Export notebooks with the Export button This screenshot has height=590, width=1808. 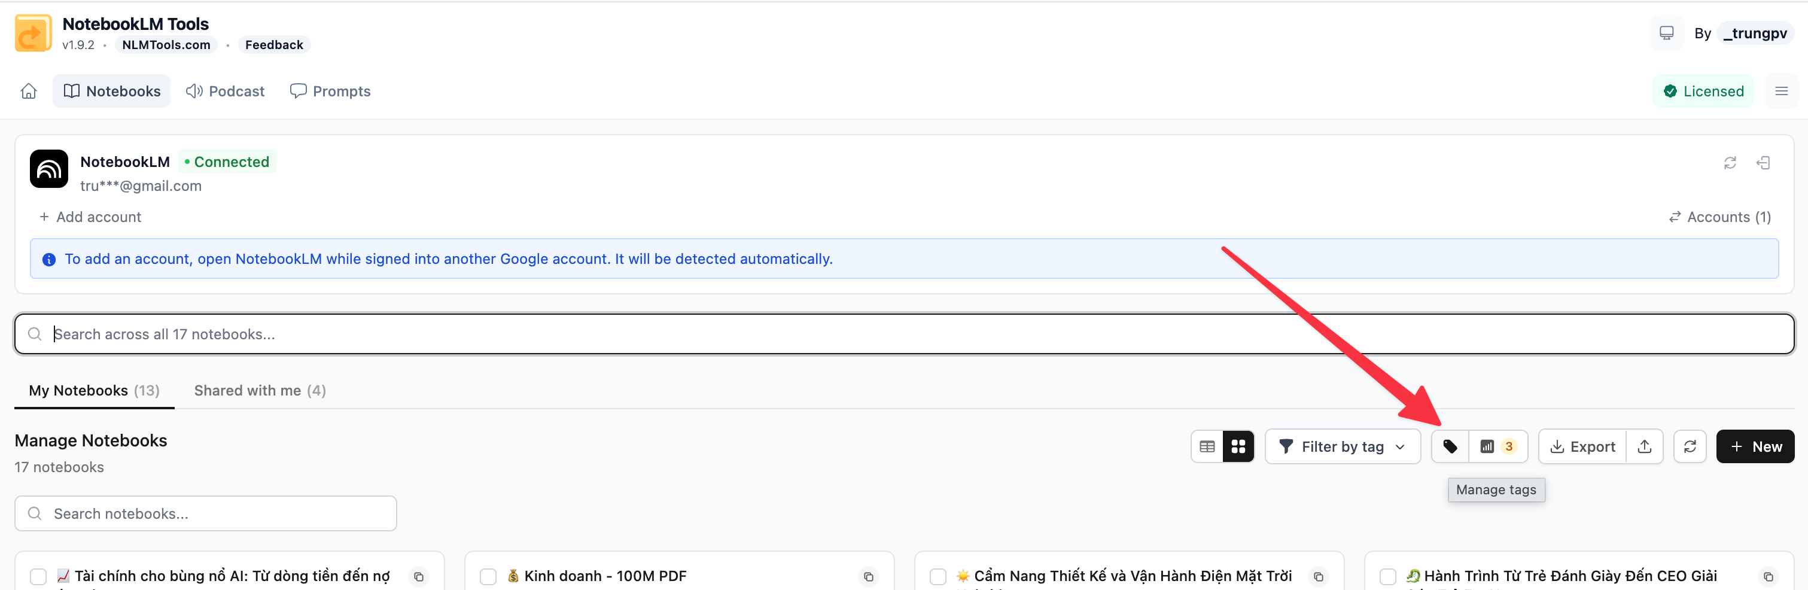(x=1582, y=447)
